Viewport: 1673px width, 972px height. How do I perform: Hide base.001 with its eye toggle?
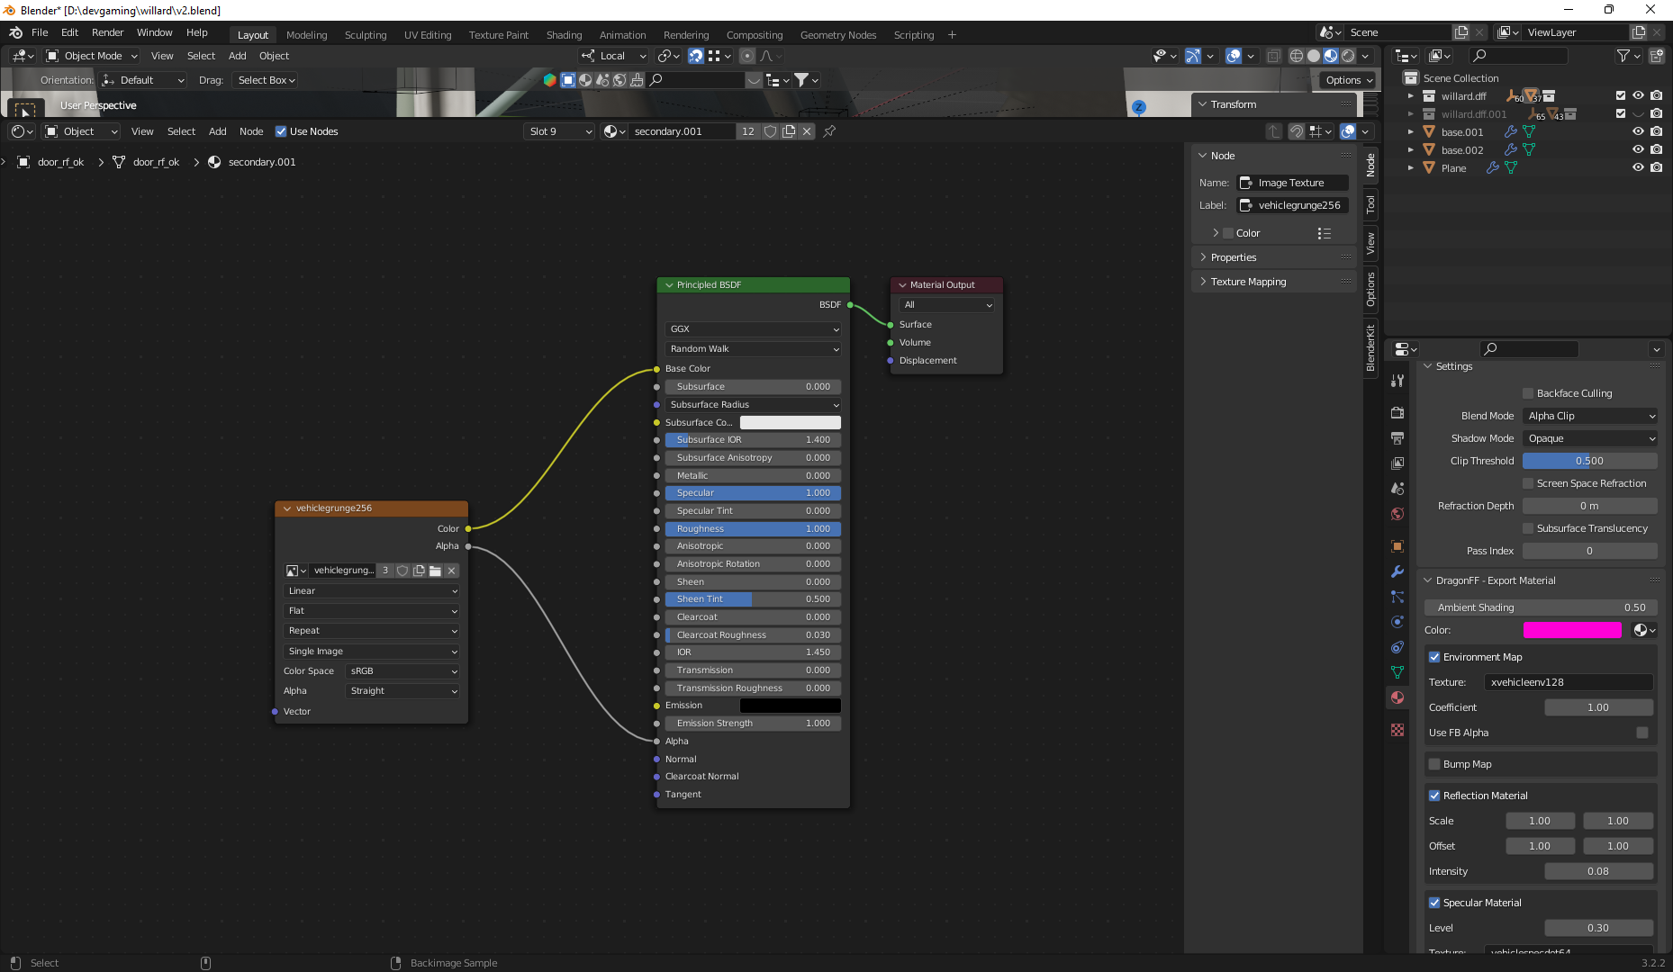click(x=1638, y=131)
